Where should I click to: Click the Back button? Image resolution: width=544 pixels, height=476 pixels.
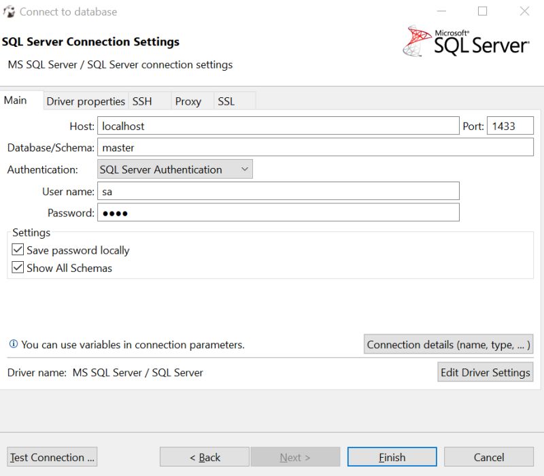click(204, 456)
